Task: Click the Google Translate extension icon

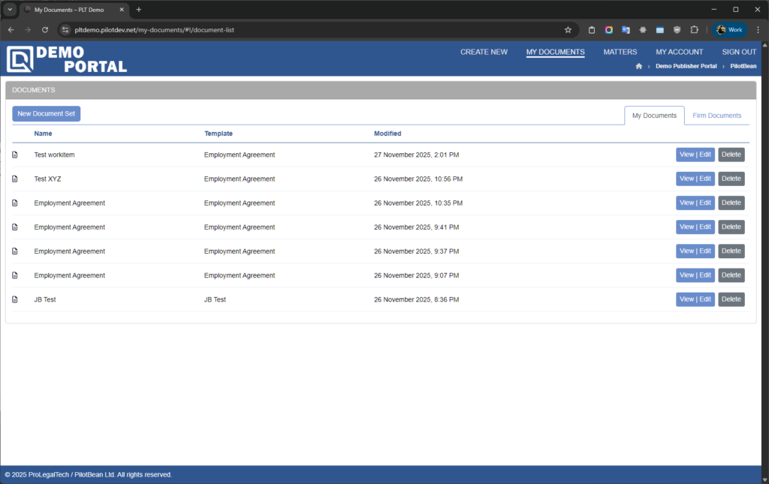Action: pyautogui.click(x=626, y=29)
